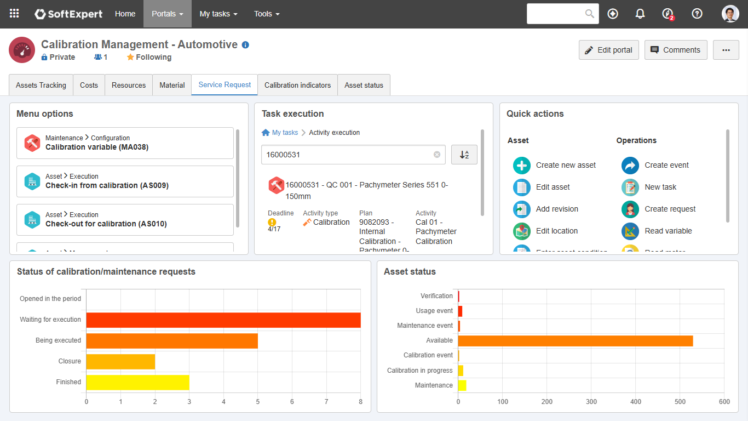
Task: Click the New task clipboard icon
Action: (x=630, y=187)
